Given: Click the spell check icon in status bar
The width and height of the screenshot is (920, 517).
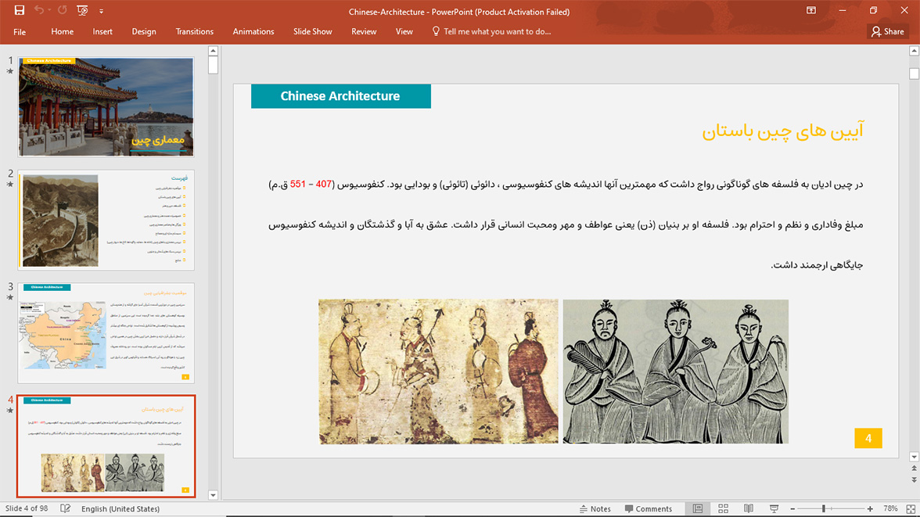Looking at the screenshot, I should tap(65, 508).
